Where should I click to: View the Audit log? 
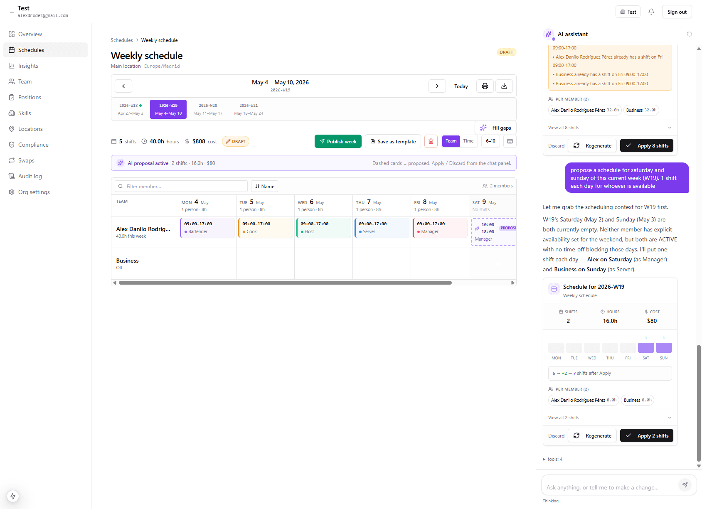click(x=45, y=176)
